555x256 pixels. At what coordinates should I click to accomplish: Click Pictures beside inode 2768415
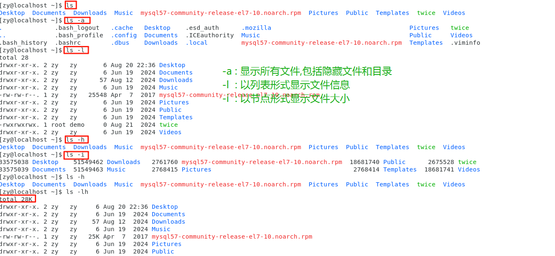[197, 169]
